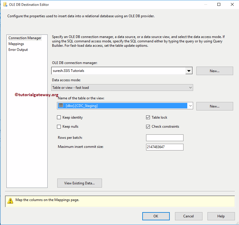Open the OLE DB connection manager dropdown
This screenshot has width=239, height=225.
[x=189, y=71]
